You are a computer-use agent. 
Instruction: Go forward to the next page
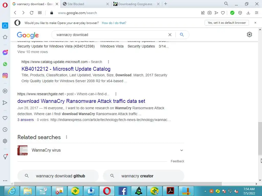pos(23,13)
